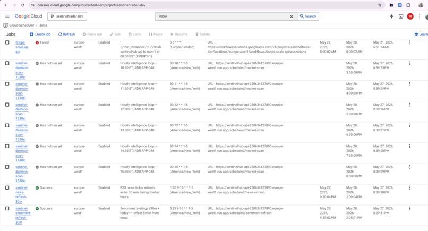This screenshot has width=428, height=231.
Task: Open actions menu for scan-1230et row
Action: 410,105
